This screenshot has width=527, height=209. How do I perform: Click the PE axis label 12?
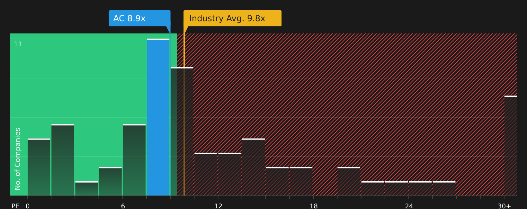tap(218, 206)
